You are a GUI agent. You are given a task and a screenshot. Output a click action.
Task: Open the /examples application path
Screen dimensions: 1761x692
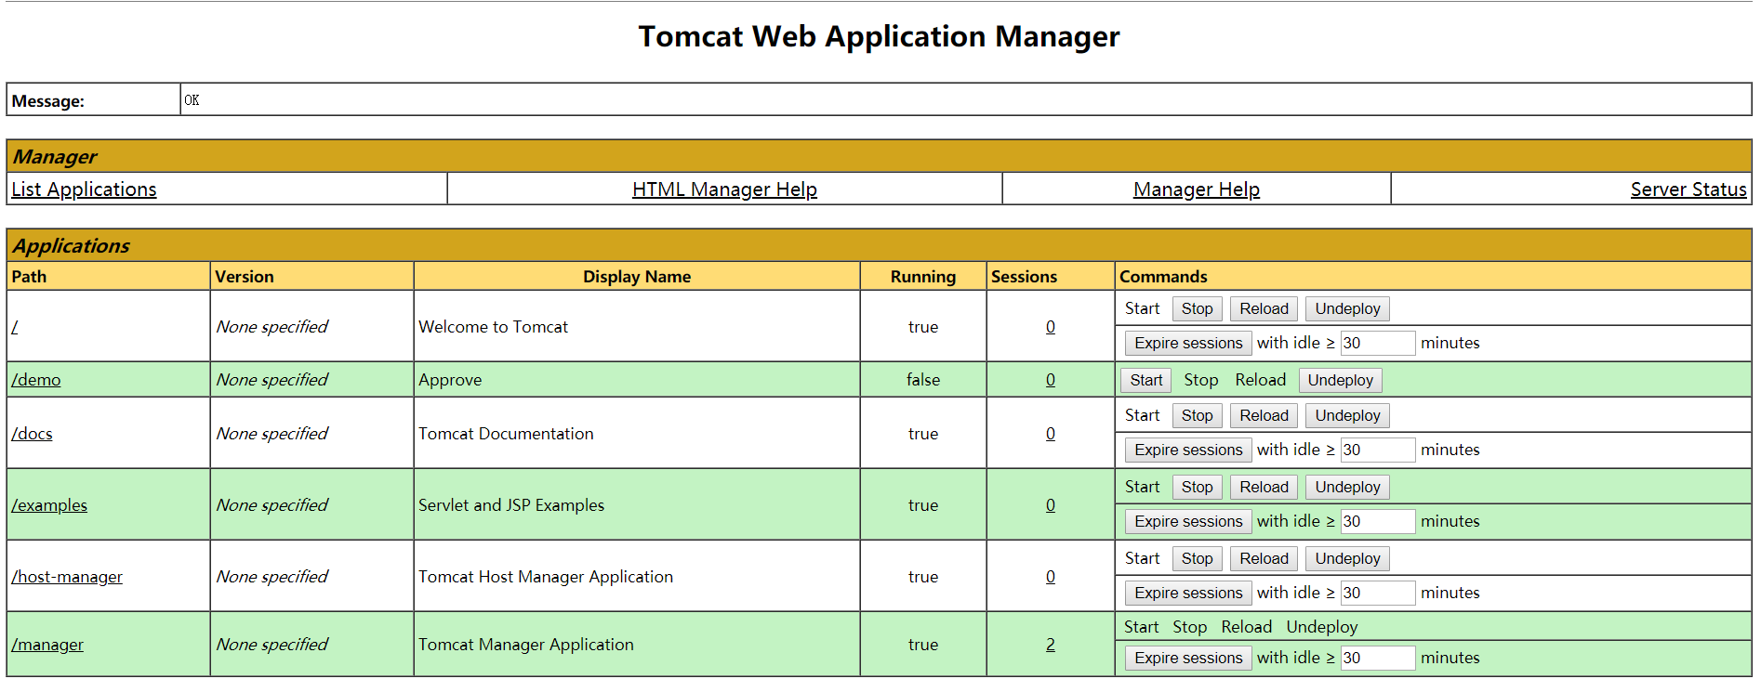(49, 505)
